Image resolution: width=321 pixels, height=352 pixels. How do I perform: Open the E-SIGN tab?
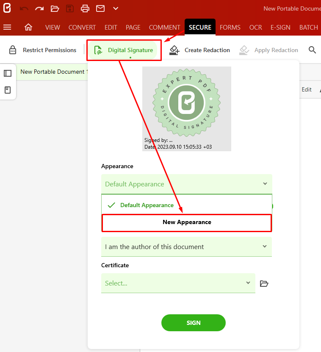point(281,28)
